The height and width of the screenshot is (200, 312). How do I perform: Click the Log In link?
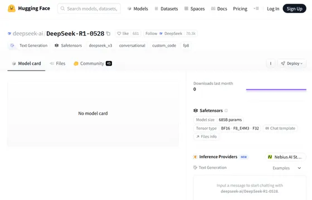click(273, 9)
